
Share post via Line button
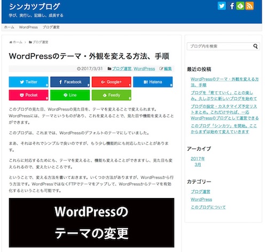[x=70, y=95]
